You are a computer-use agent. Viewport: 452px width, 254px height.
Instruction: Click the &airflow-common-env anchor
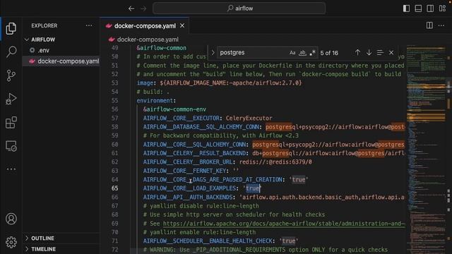point(174,109)
